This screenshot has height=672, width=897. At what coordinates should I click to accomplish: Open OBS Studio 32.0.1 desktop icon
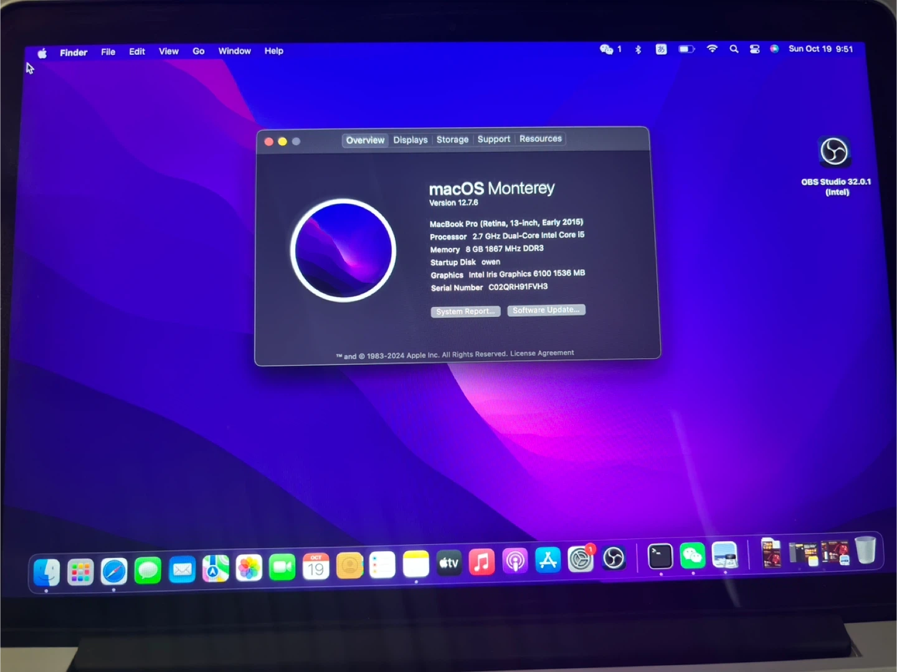pyautogui.click(x=834, y=151)
